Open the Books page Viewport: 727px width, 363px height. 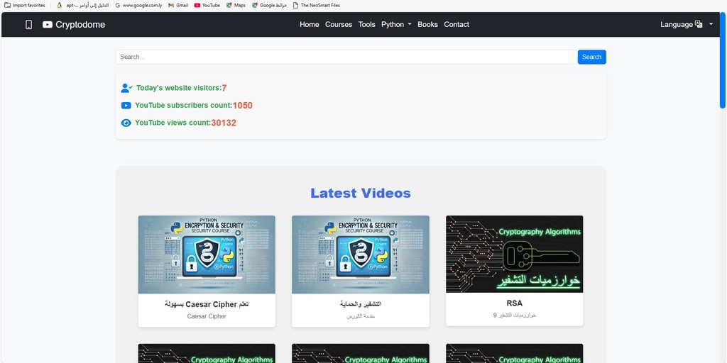[x=427, y=25]
